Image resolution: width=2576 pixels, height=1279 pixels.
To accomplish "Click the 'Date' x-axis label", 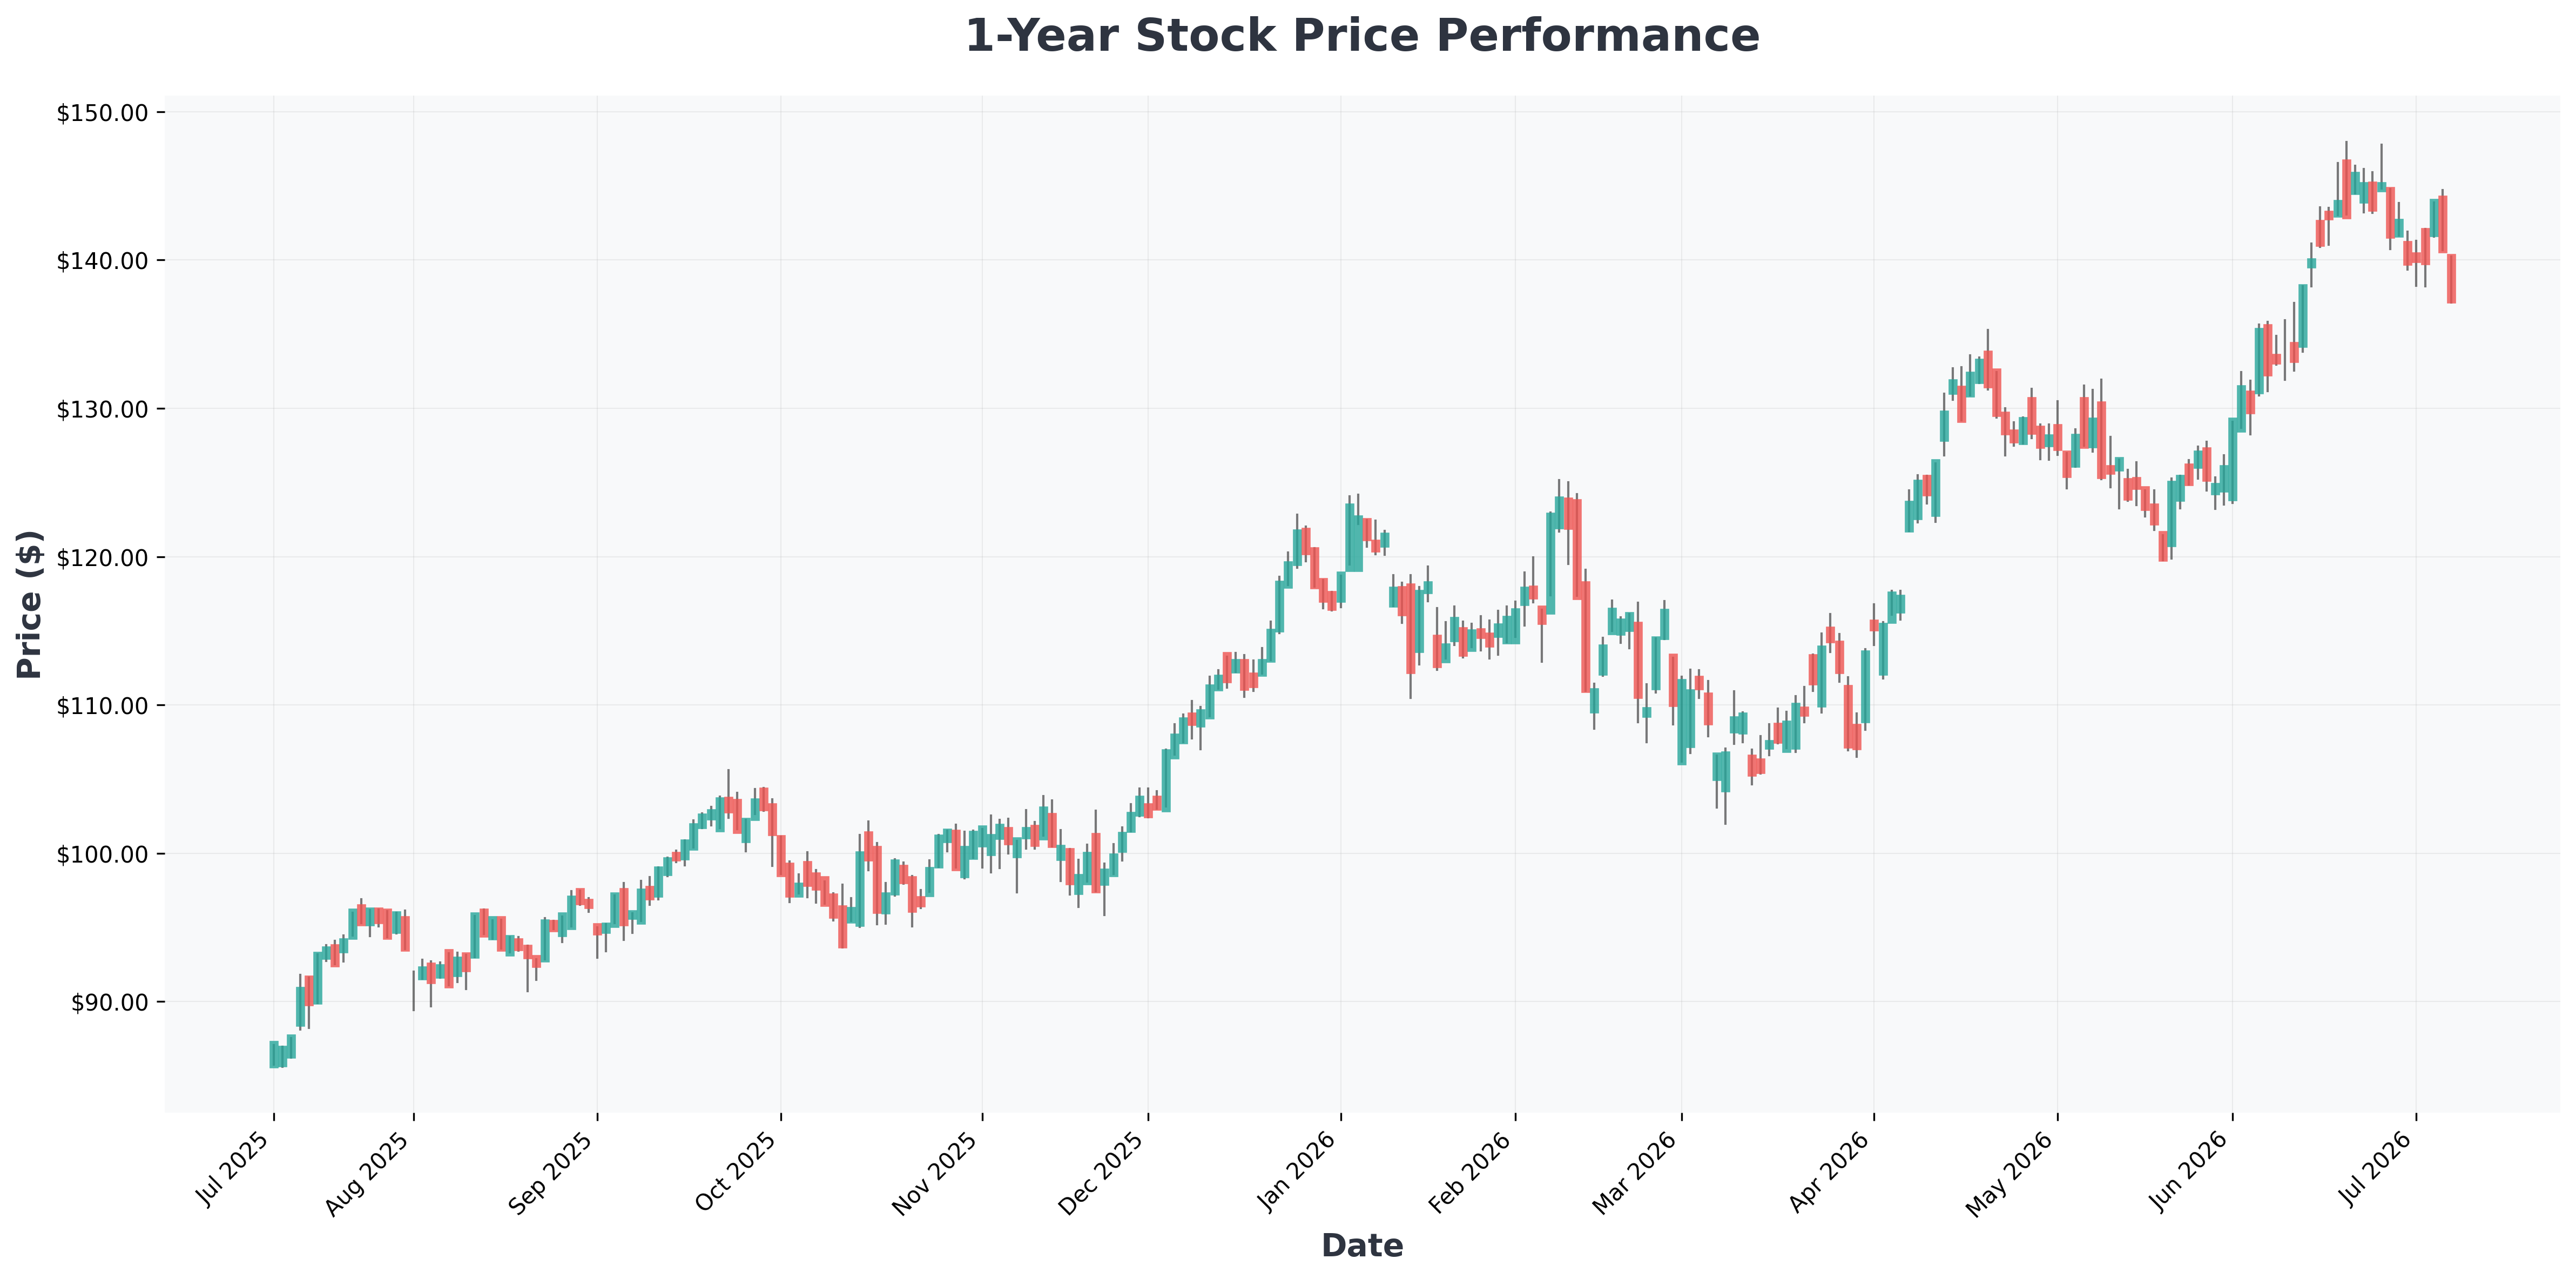I will tap(1362, 1245).
